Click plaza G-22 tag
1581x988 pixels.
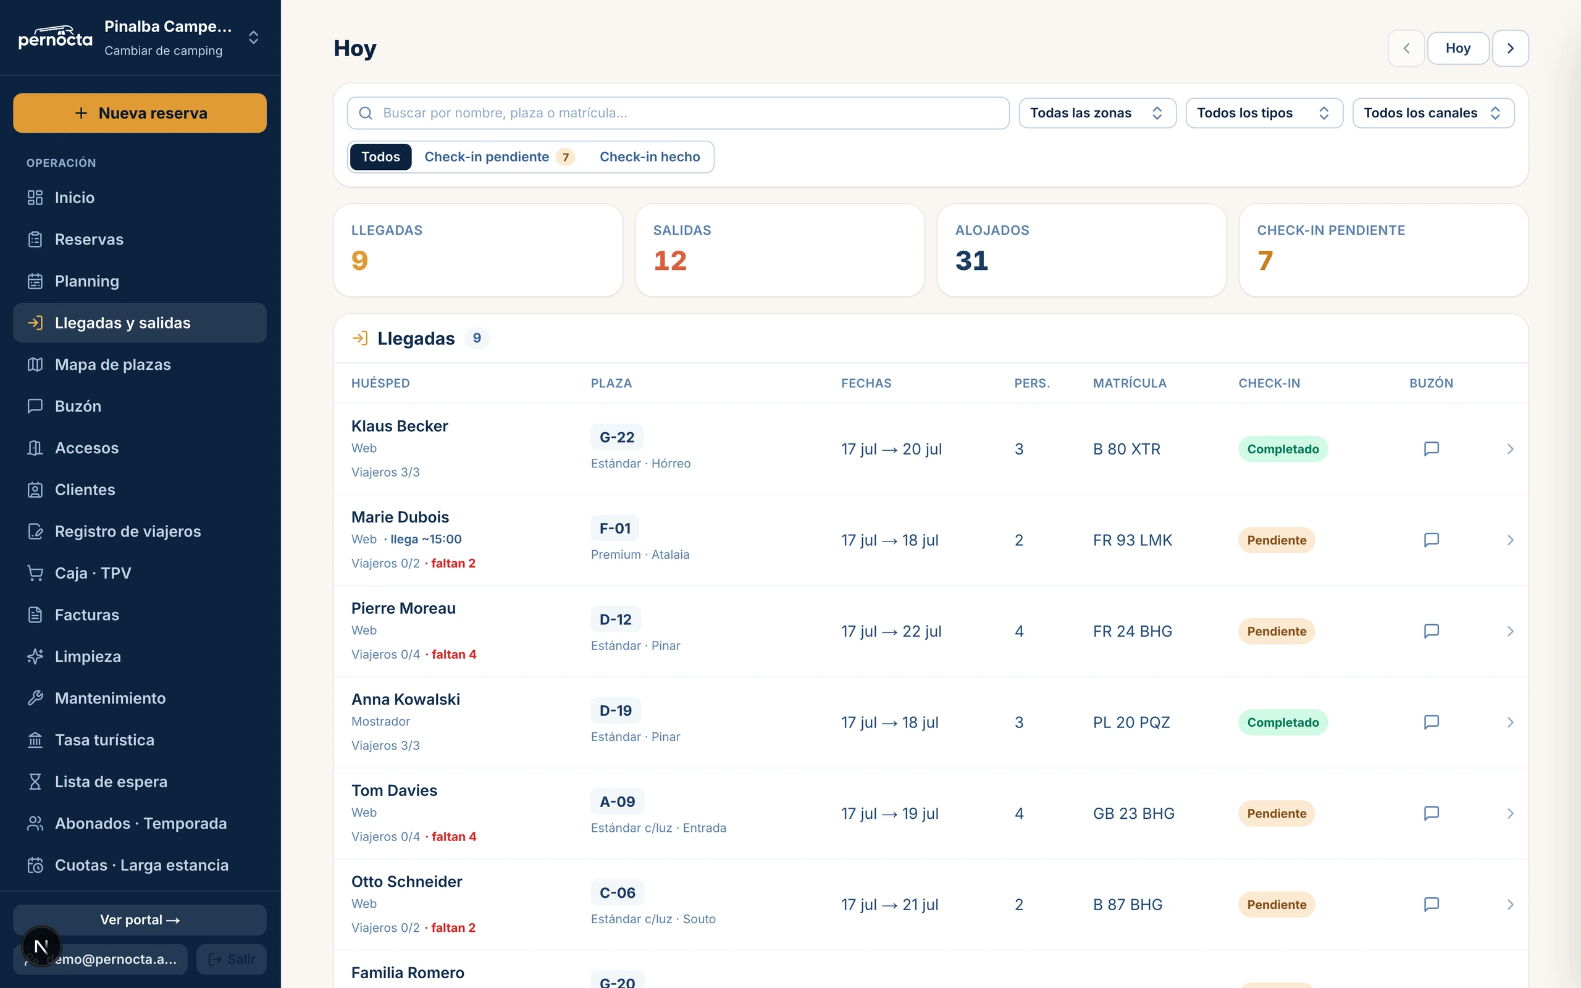(617, 437)
